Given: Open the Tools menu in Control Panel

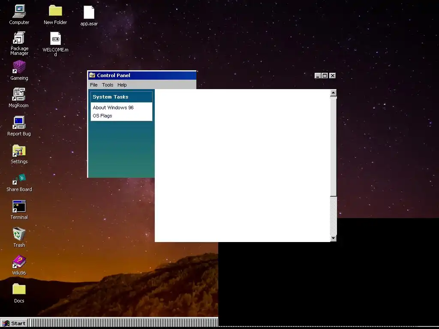Looking at the screenshot, I should 108,85.
